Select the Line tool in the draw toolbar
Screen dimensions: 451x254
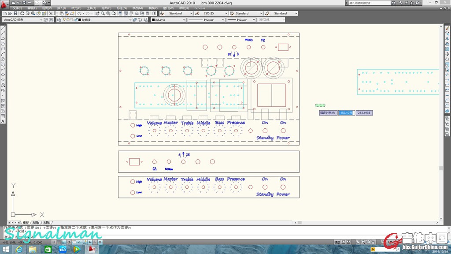3,28
